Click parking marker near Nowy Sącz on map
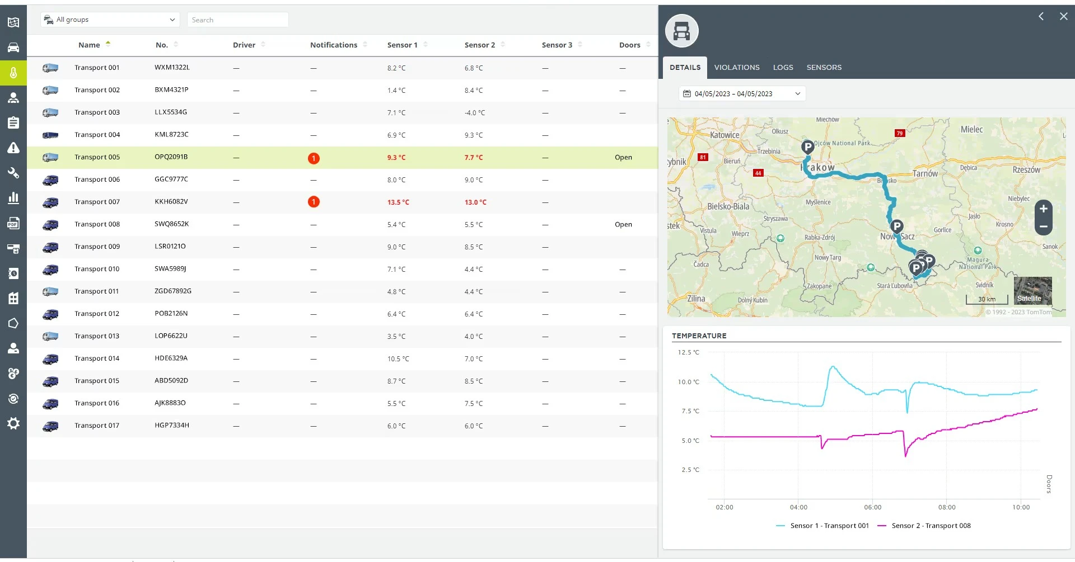This screenshot has width=1075, height=562. coord(896,226)
